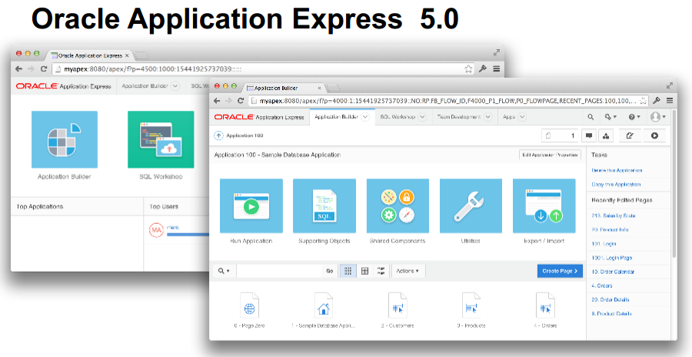Open the Application Builder tile in the back window

click(65, 139)
